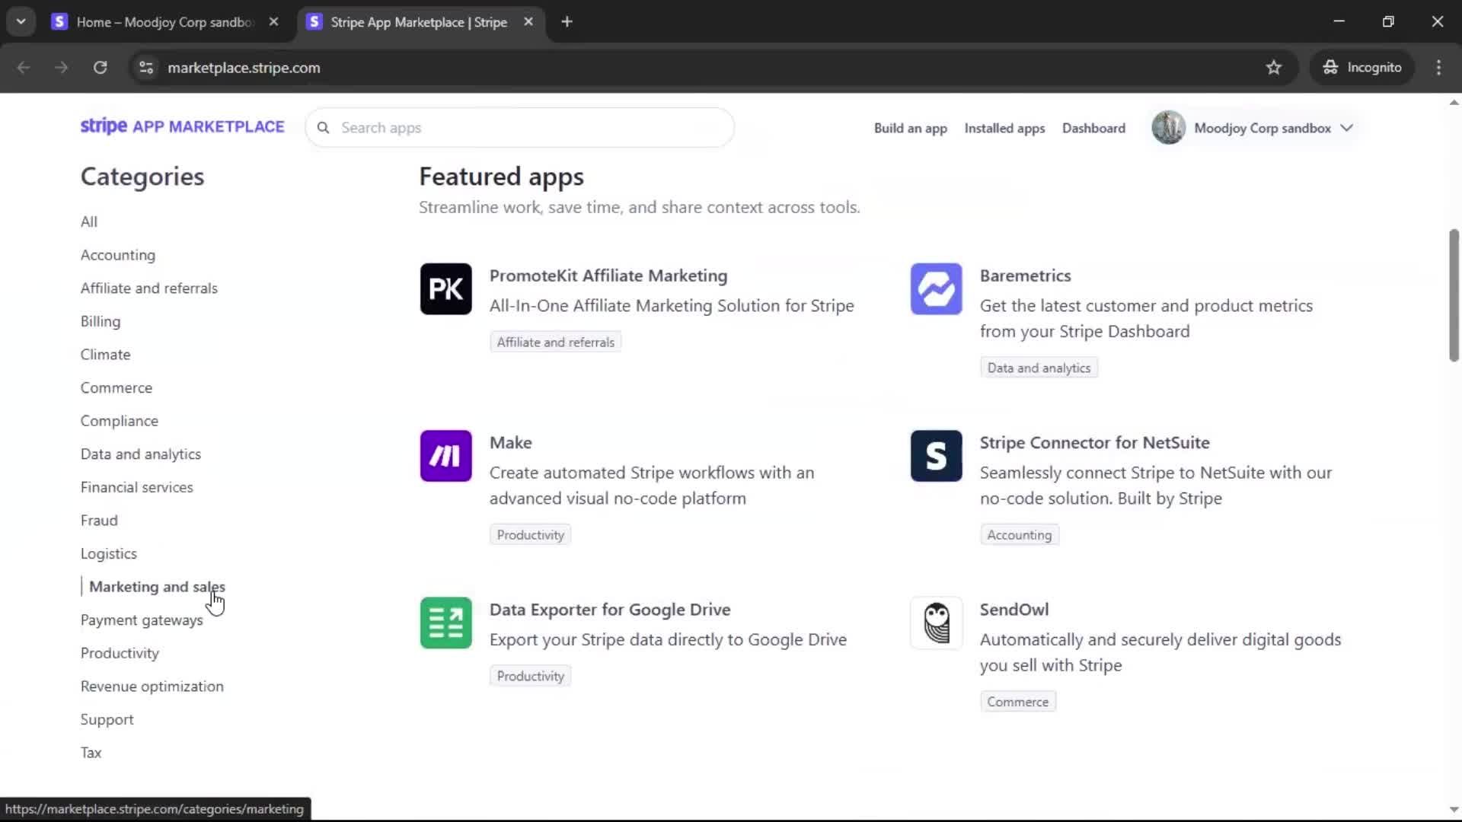
Task: View site information in the address bar
Action: pos(145,68)
